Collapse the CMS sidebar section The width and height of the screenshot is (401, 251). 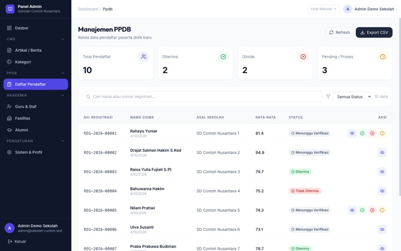tap(63, 39)
